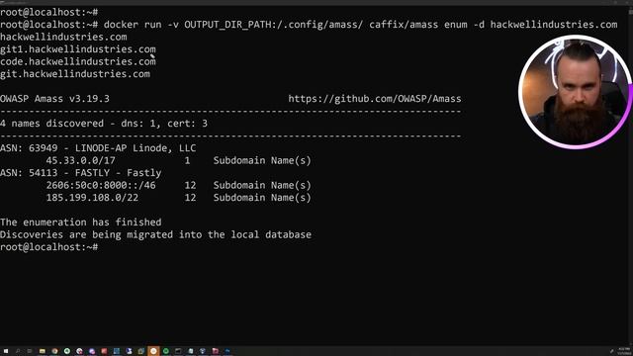Image resolution: width=633 pixels, height=356 pixels.
Task: Open the Photoshop icon on the taskbar
Action: coord(227,351)
